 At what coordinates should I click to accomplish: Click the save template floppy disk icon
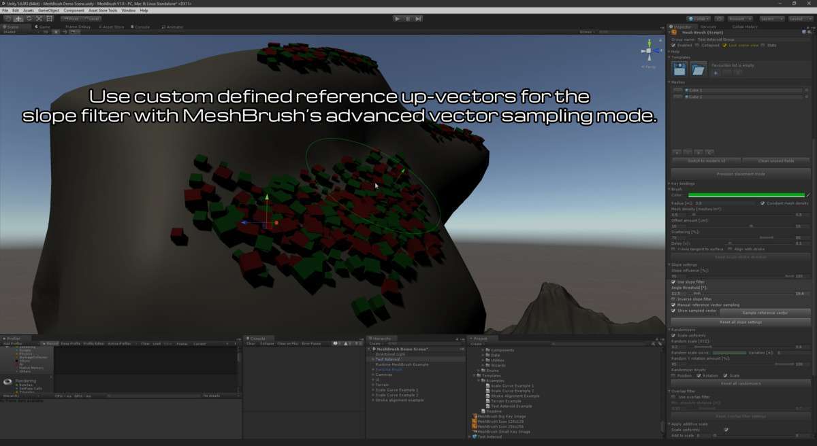pyautogui.click(x=679, y=69)
